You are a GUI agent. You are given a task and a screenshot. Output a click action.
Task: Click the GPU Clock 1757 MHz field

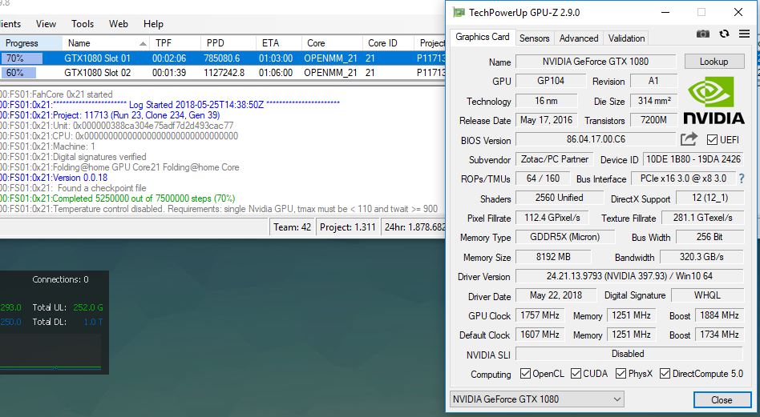[540, 315]
